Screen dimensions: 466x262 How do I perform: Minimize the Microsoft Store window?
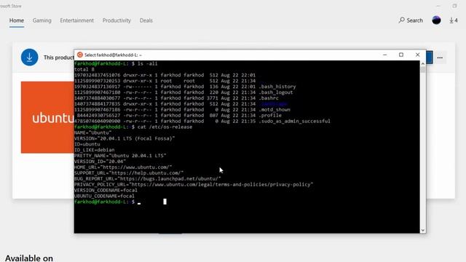pyautogui.click(x=438, y=6)
